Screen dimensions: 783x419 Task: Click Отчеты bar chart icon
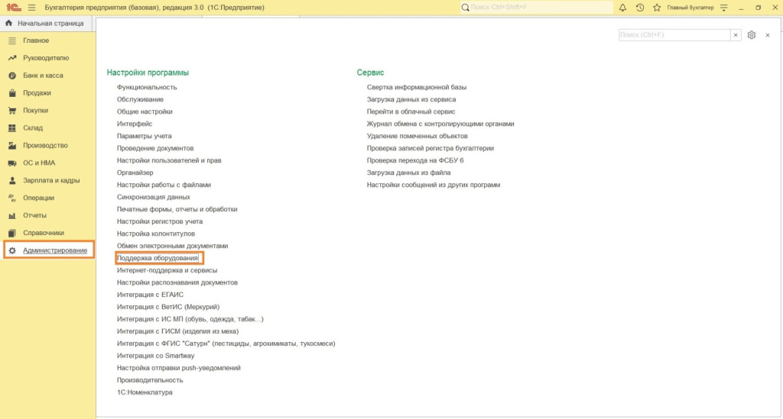click(12, 215)
